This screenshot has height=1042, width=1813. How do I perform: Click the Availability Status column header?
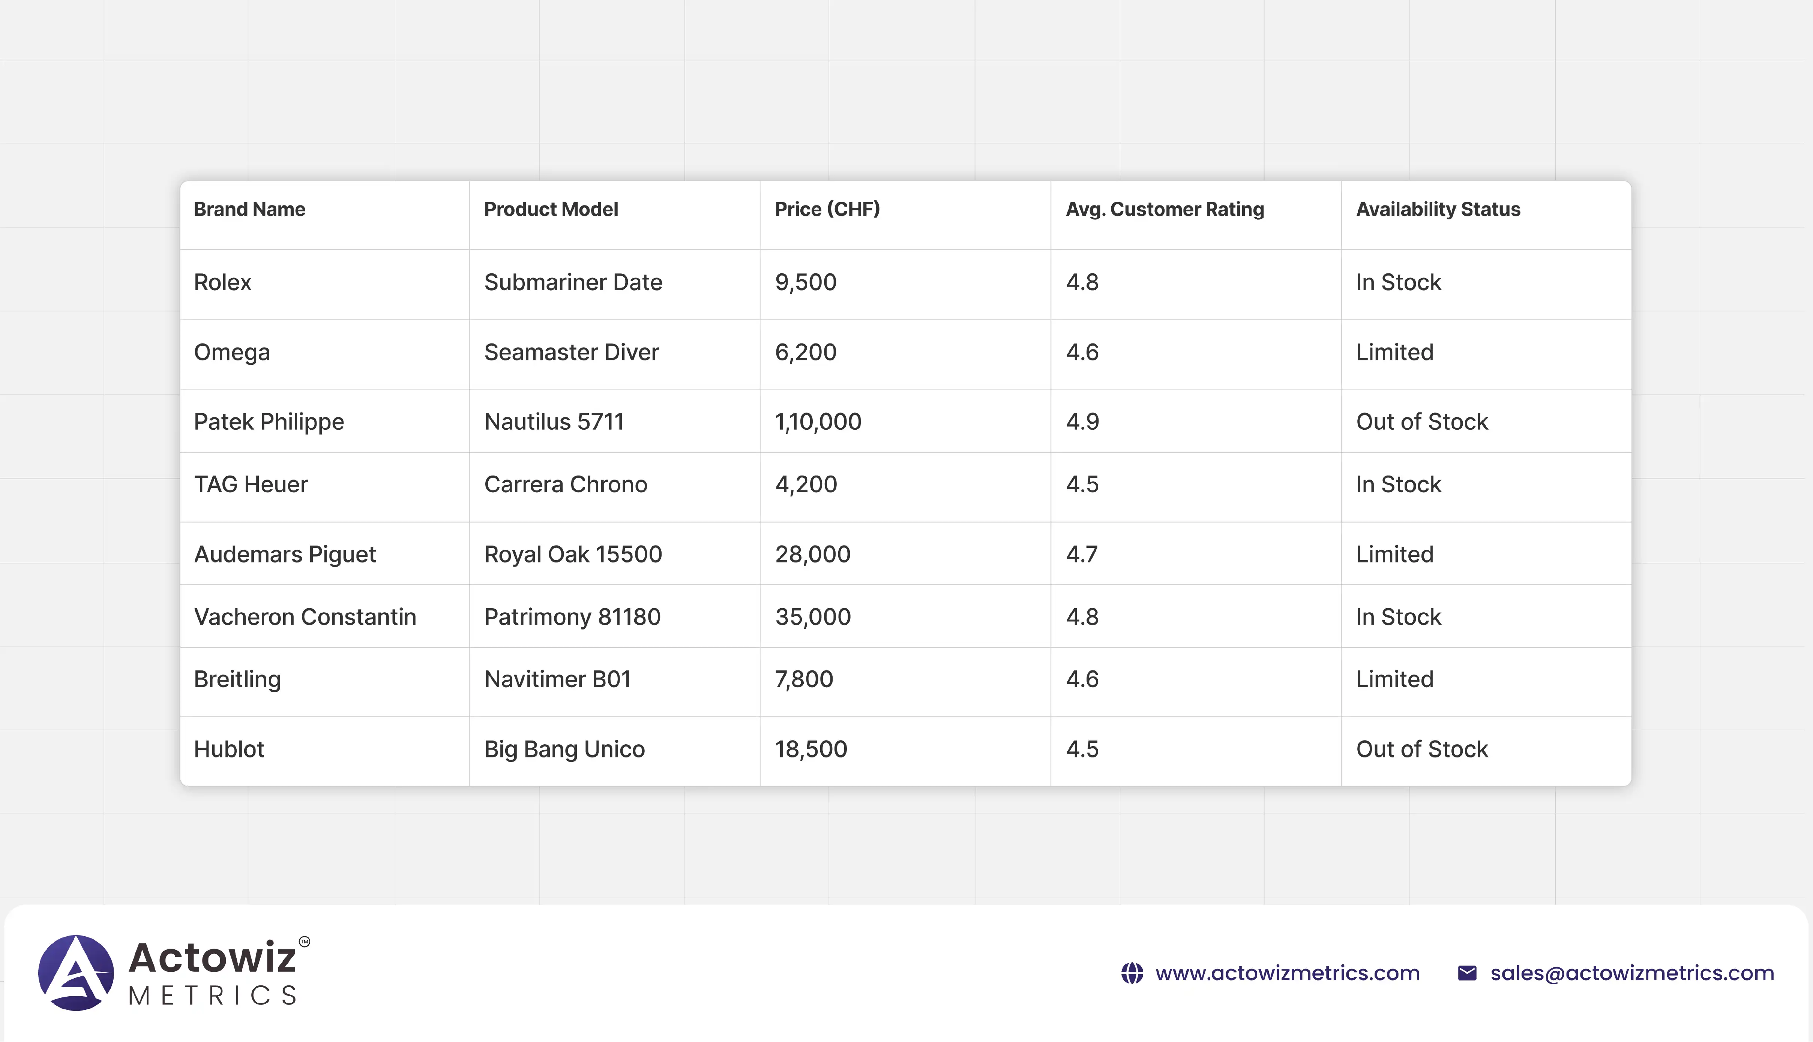1437,209
